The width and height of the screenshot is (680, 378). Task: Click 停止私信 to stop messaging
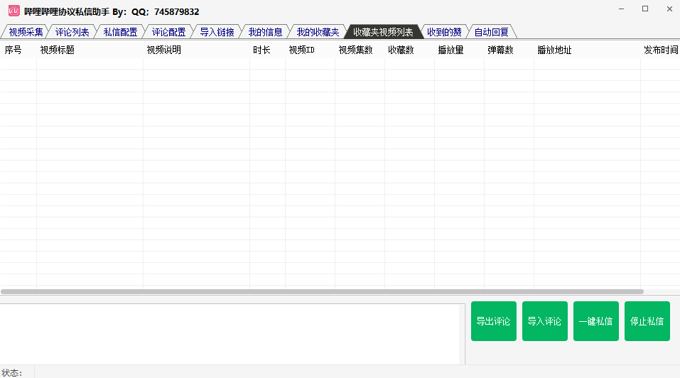[x=647, y=321]
